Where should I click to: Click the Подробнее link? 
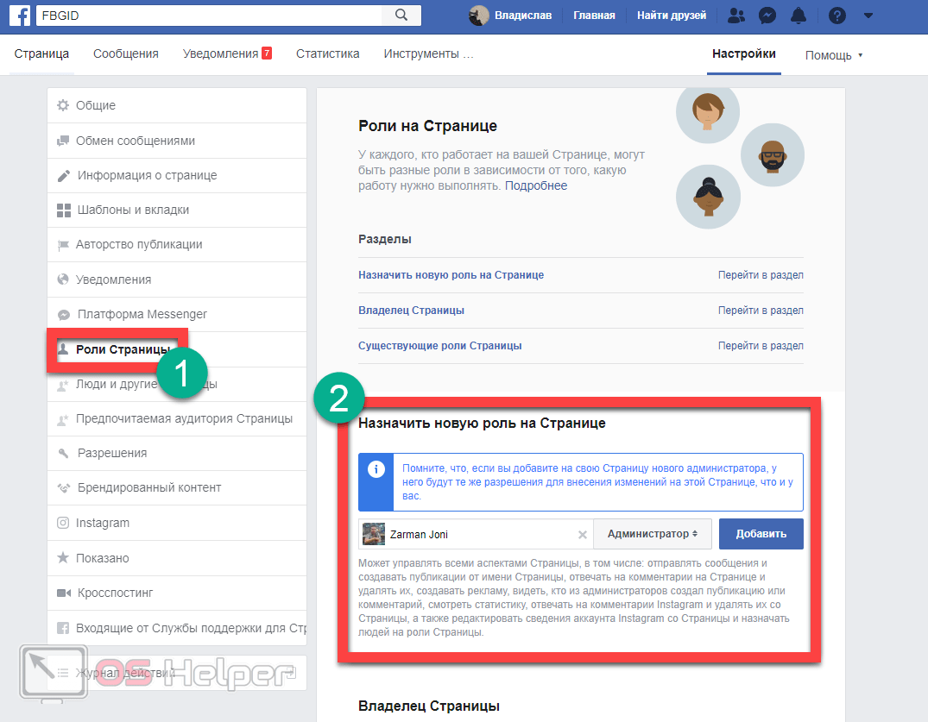click(535, 185)
